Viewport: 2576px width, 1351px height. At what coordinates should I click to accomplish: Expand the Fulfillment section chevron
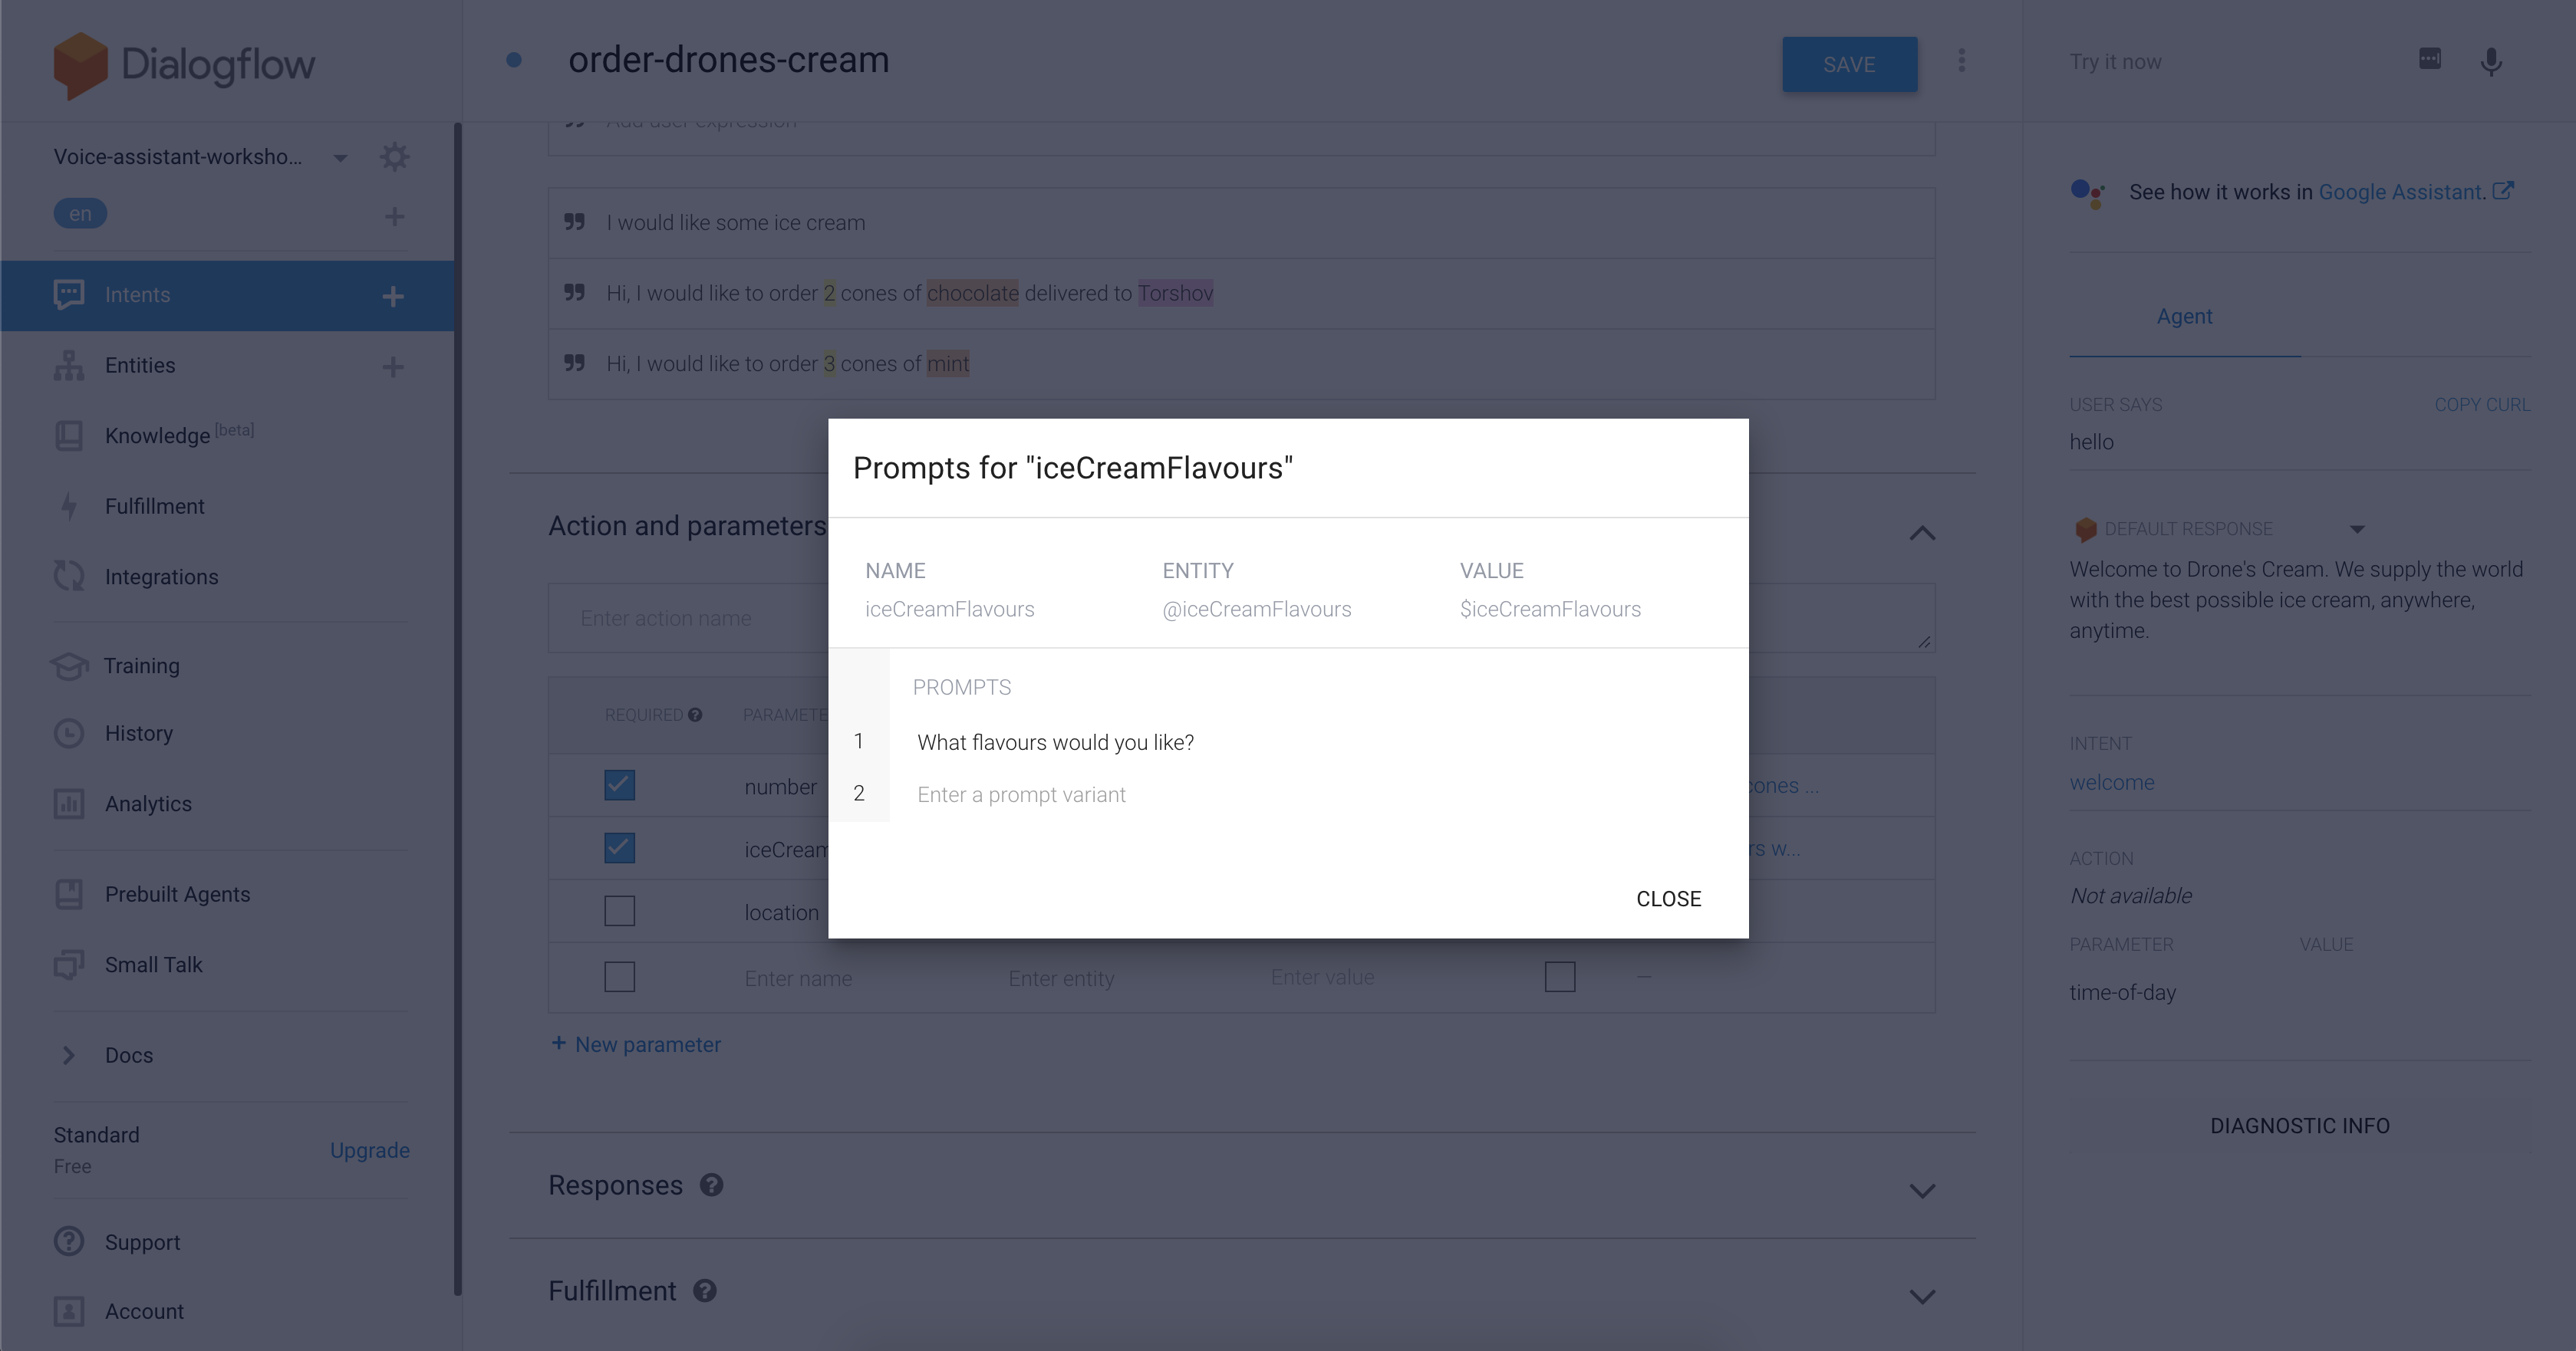coord(1922,1290)
